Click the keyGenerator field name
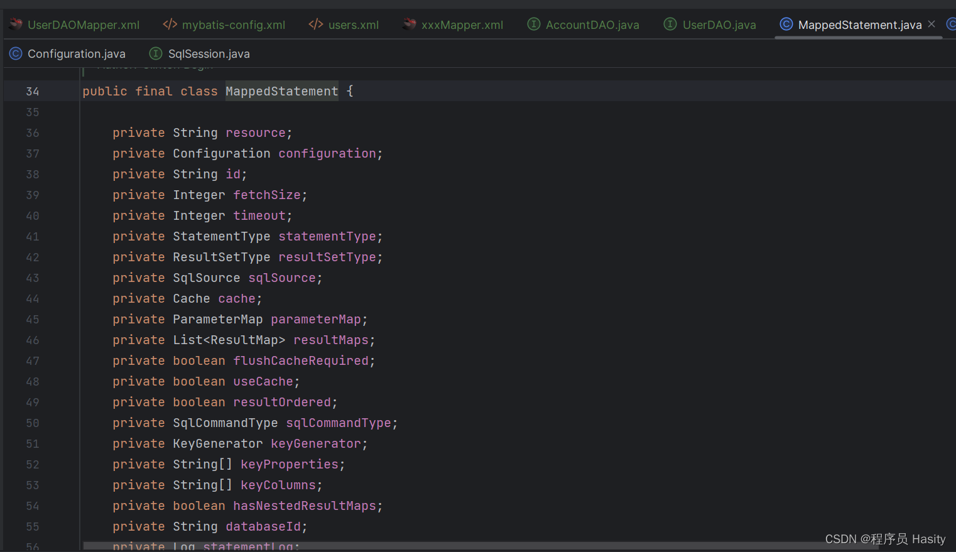Screen dimensions: 956x552 tap(316, 443)
